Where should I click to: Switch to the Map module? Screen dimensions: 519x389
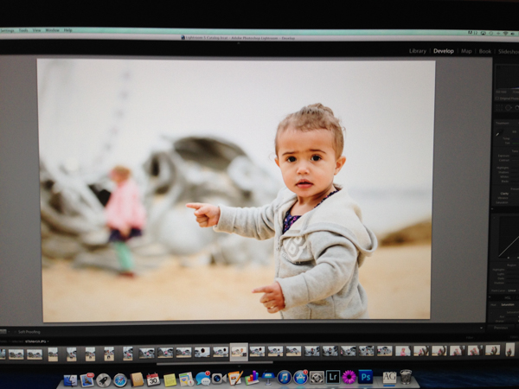click(466, 51)
